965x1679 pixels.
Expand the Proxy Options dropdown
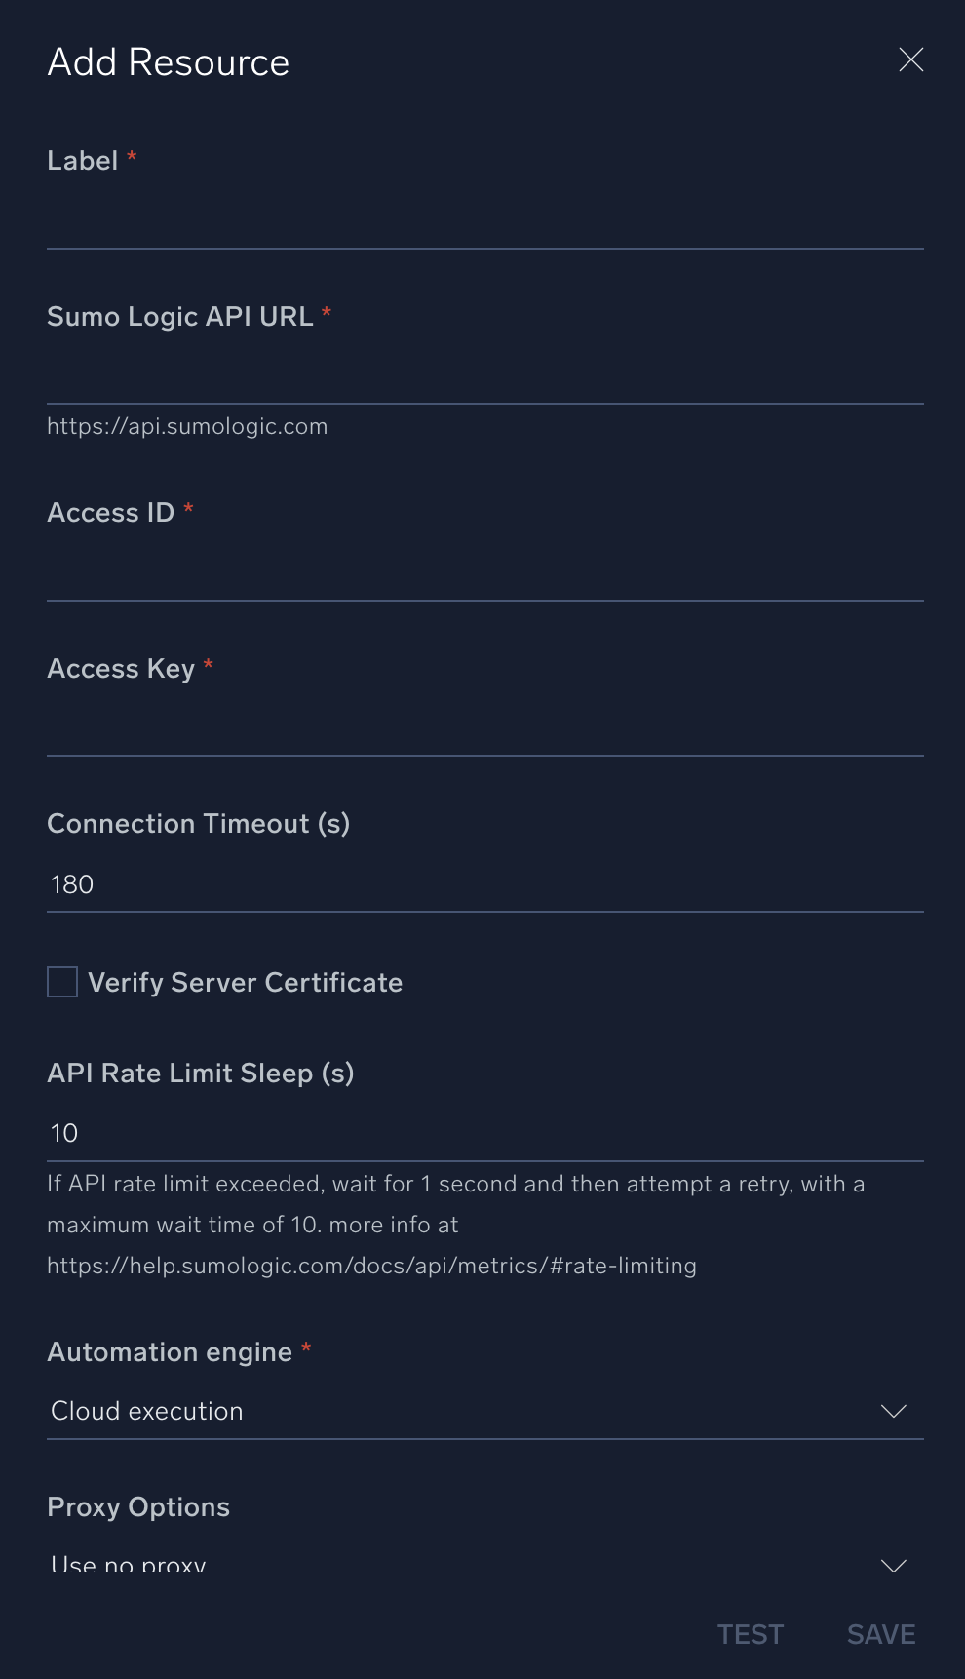click(484, 1564)
